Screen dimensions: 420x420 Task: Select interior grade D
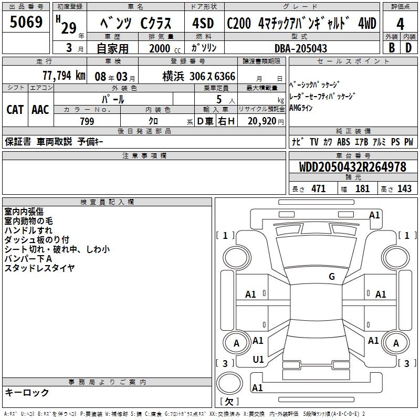click(x=408, y=48)
